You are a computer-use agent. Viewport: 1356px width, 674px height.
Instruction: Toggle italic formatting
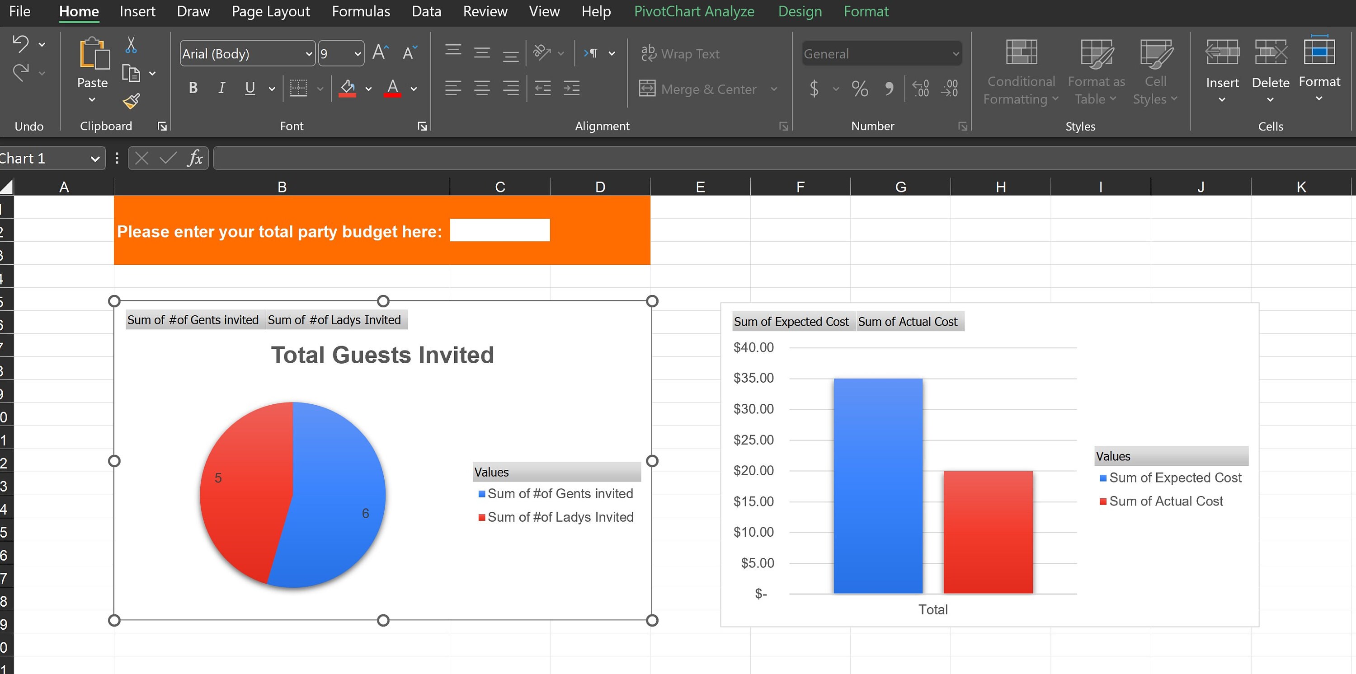[221, 88]
